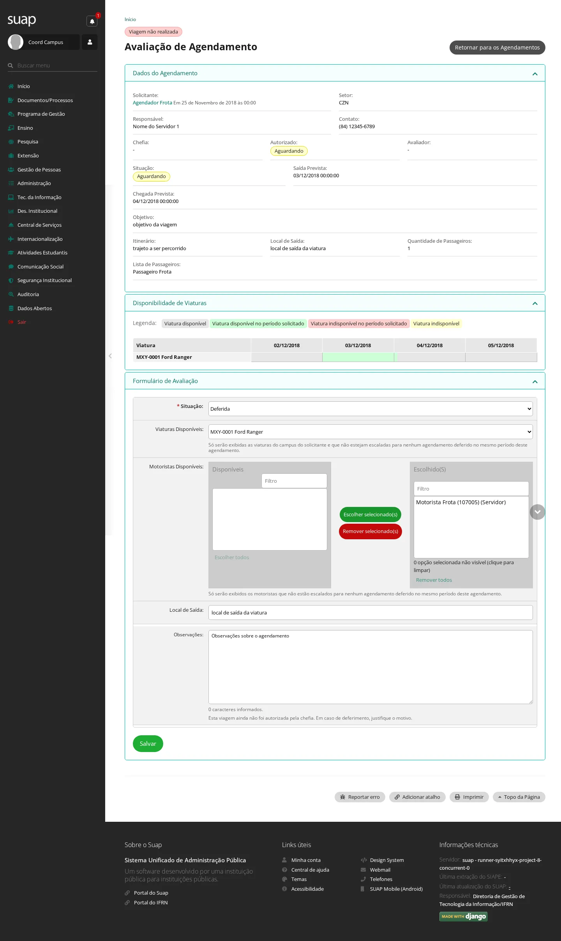Viewport: 561px width, 941px height.
Task: Collapse the Formulário de Avaliação section
Action: [535, 381]
